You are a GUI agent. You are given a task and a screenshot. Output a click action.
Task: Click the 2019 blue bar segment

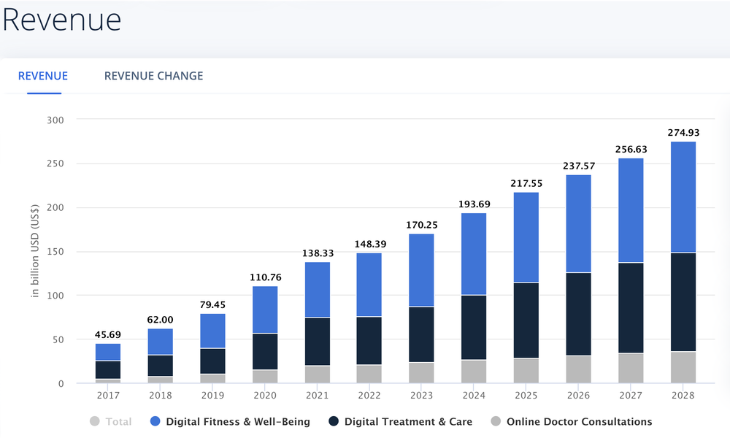(212, 331)
